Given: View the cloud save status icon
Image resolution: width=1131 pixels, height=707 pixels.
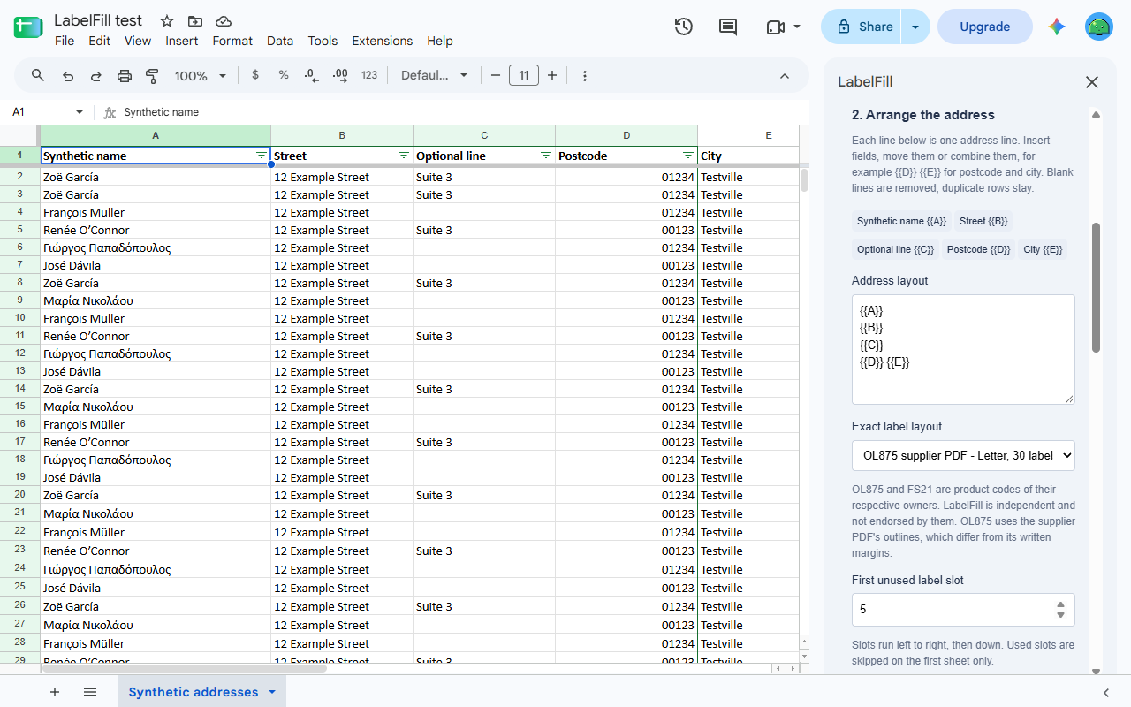Looking at the screenshot, I should 224,21.
